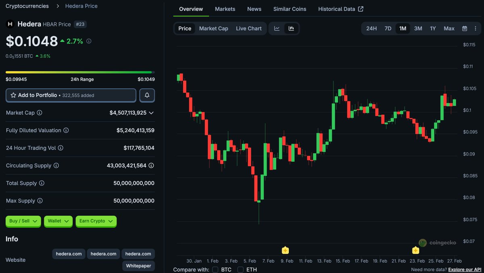Open the Buy / Sell dropdown
This screenshot has width=484, height=273.
click(23, 221)
